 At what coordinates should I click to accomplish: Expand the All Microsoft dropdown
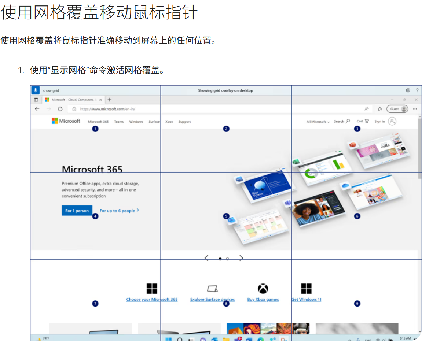[x=318, y=122]
